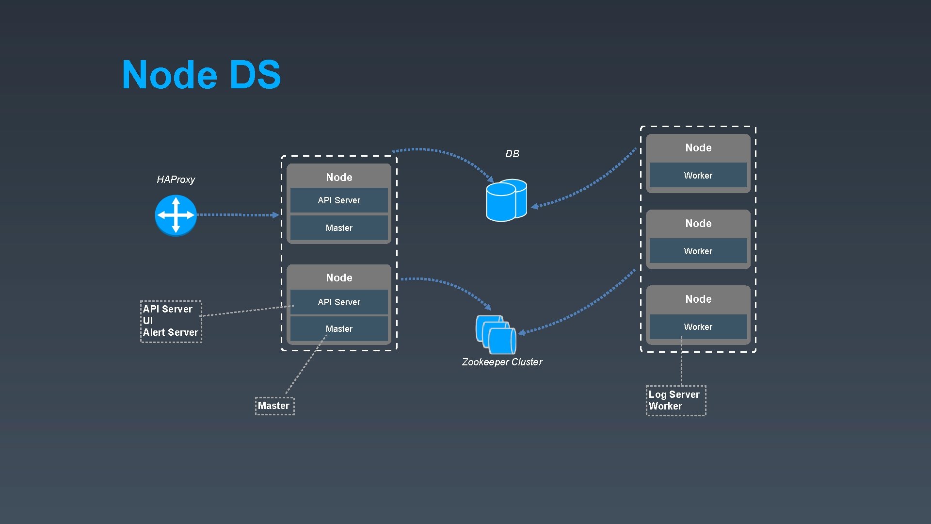Select the top Node title bar

338,177
